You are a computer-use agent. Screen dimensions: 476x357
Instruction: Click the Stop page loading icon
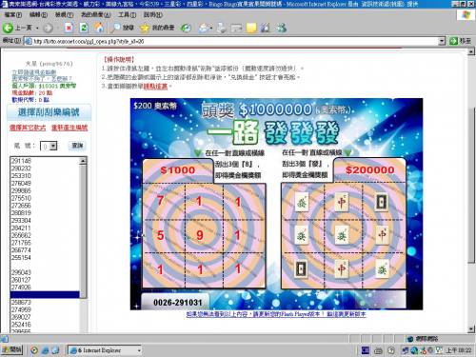tap(69, 28)
